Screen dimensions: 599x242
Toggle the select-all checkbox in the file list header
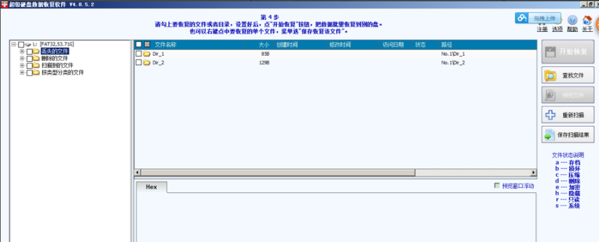[139, 44]
